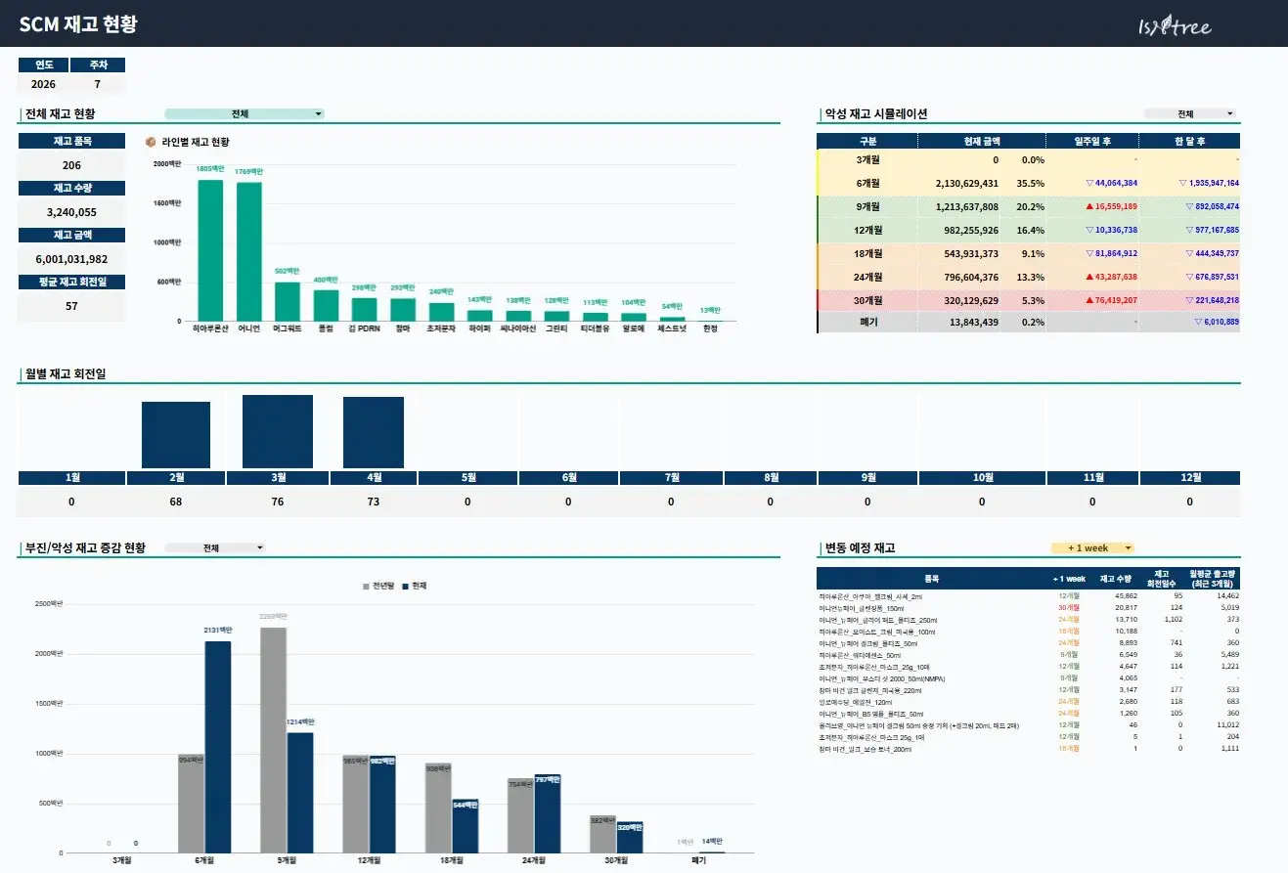Image resolution: width=1288 pixels, height=873 pixels.
Task: Click the 일주일 후 column header
Action: click(1092, 141)
